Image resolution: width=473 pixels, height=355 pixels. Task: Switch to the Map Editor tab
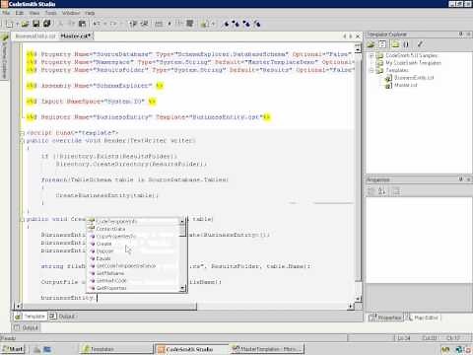(x=423, y=318)
